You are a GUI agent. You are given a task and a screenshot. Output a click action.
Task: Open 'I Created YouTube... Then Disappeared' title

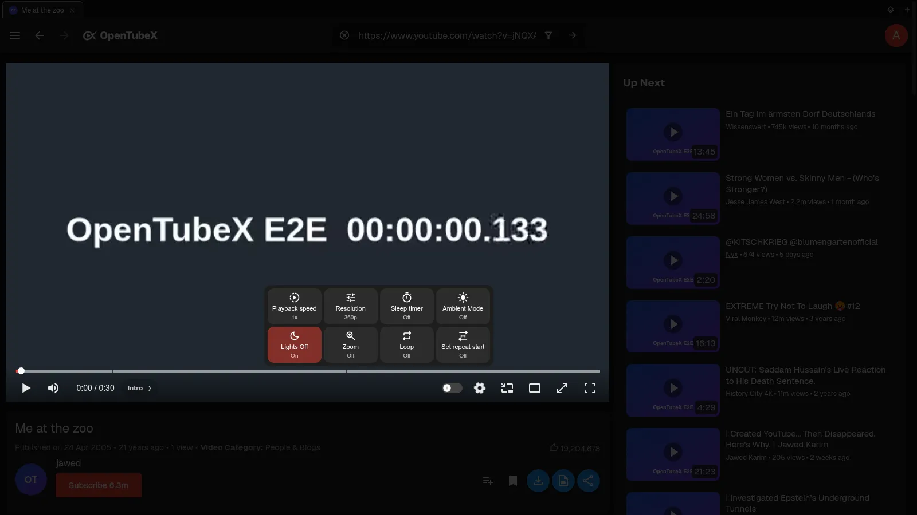coord(801,439)
